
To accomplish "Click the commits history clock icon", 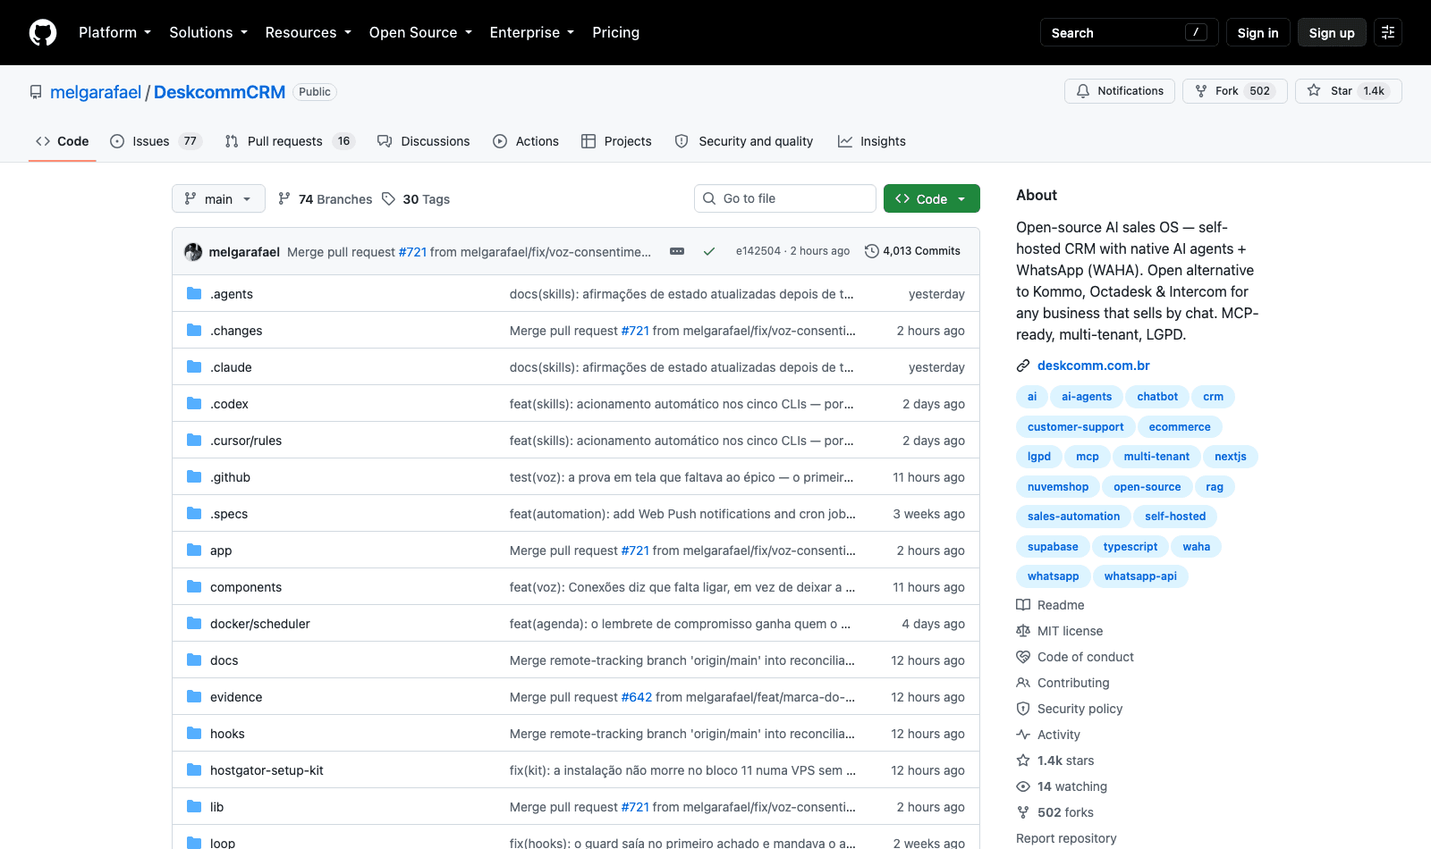I will point(872,251).
